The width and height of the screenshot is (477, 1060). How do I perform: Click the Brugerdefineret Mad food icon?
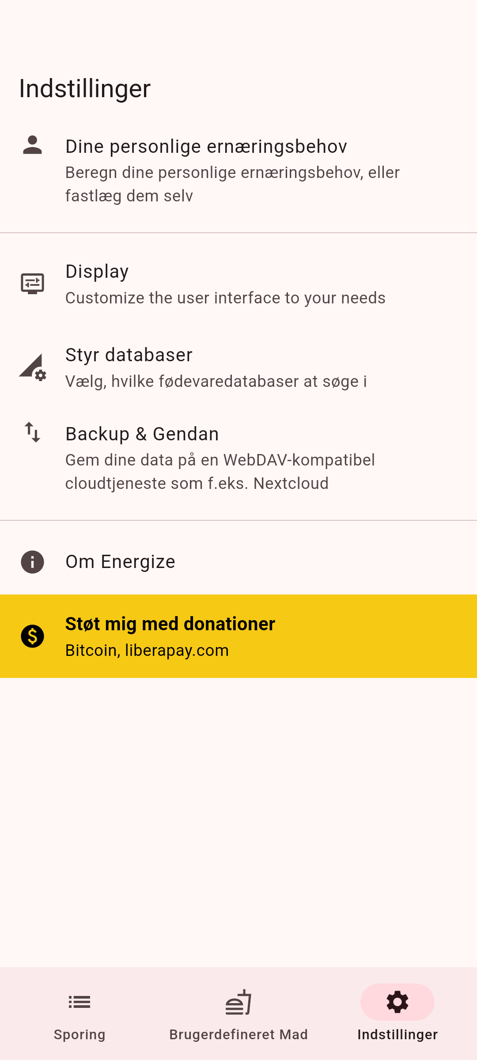tap(238, 1002)
